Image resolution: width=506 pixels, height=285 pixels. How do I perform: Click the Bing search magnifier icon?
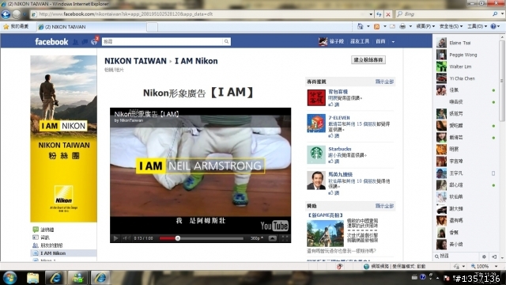click(495, 14)
